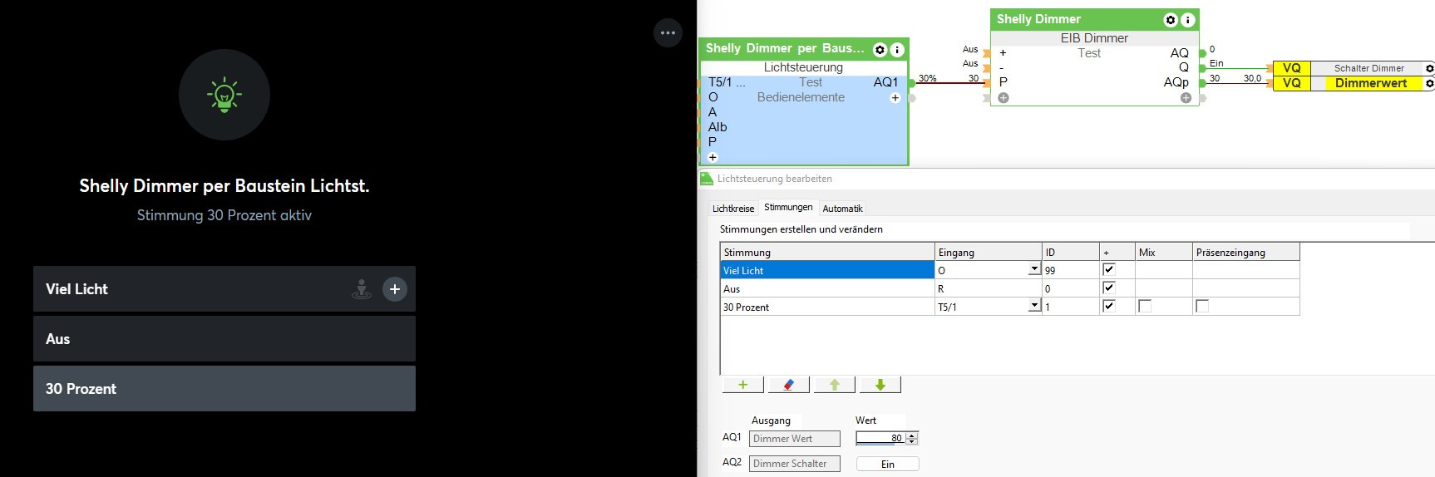1435x477 pixels.
Task: Click gear icon on Schalter Dimmer output
Action: tap(1429, 68)
